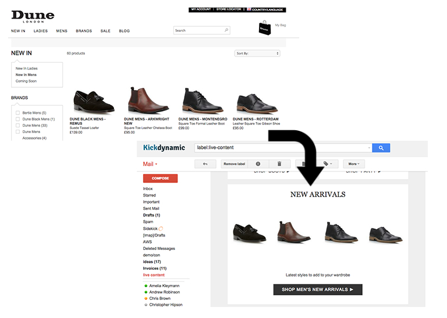Open LADIES menu
Image resolution: width=447 pixels, height=318 pixels.
point(41,31)
